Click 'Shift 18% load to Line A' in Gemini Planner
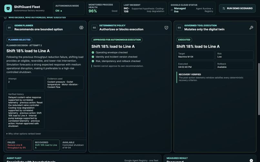The width and height of the screenshot is (260, 162). click(x=28, y=51)
